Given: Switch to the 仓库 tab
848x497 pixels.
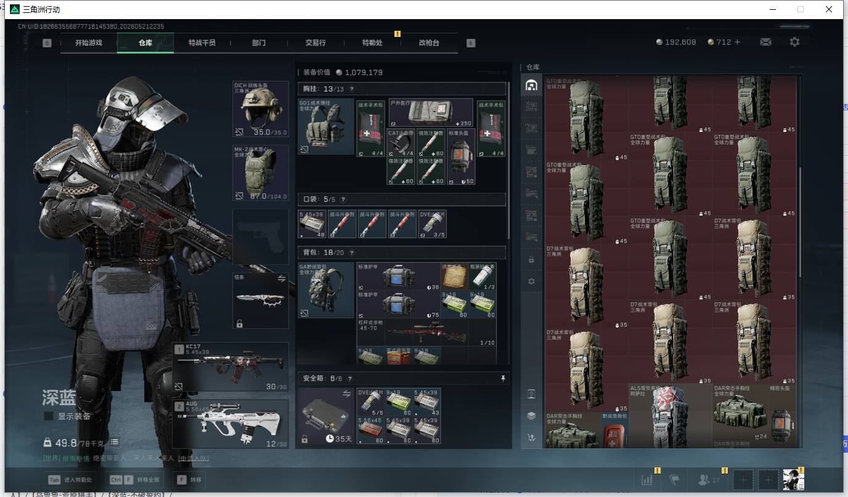Looking at the screenshot, I should 145,42.
